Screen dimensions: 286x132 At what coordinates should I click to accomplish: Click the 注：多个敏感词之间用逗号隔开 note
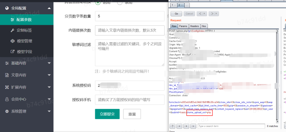click(x=122, y=71)
